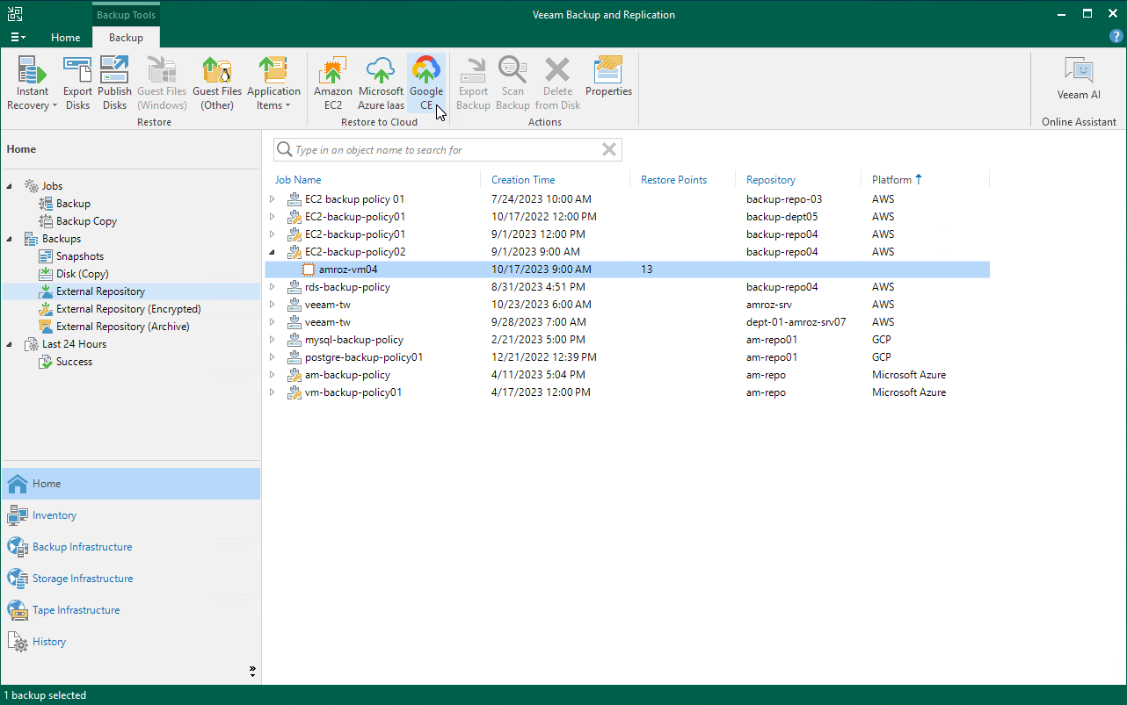Viewport: 1127px width, 705px height.
Task: Sort by Creation Time column
Action: tap(523, 180)
